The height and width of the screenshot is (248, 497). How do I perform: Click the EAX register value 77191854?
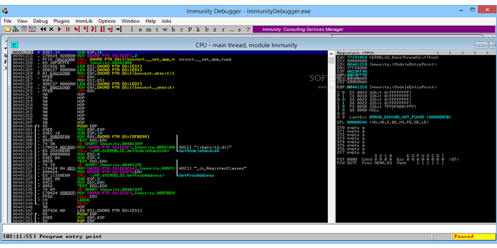pos(357,58)
